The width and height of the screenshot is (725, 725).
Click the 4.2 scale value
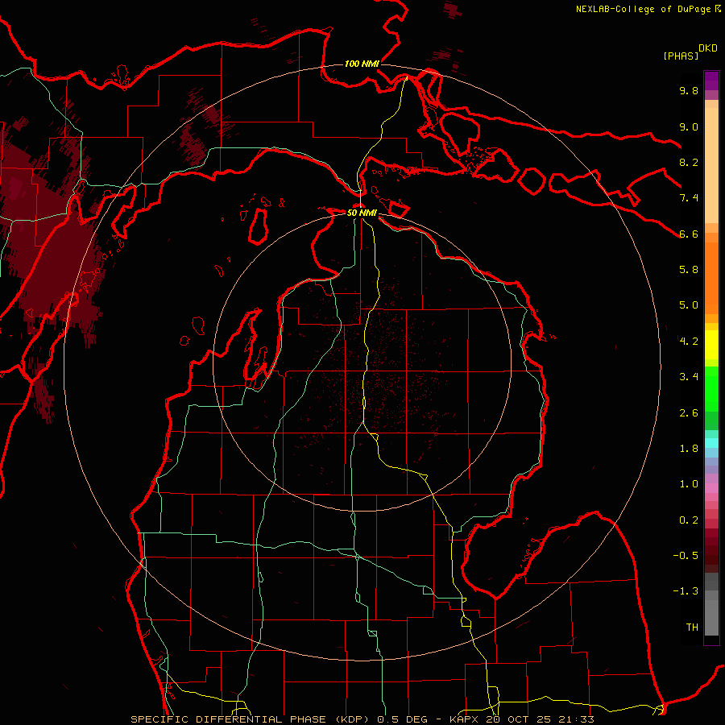click(689, 342)
